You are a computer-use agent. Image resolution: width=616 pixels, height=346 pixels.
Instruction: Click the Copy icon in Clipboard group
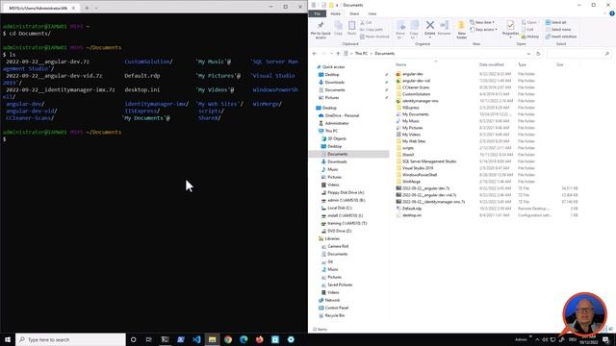coord(338,28)
